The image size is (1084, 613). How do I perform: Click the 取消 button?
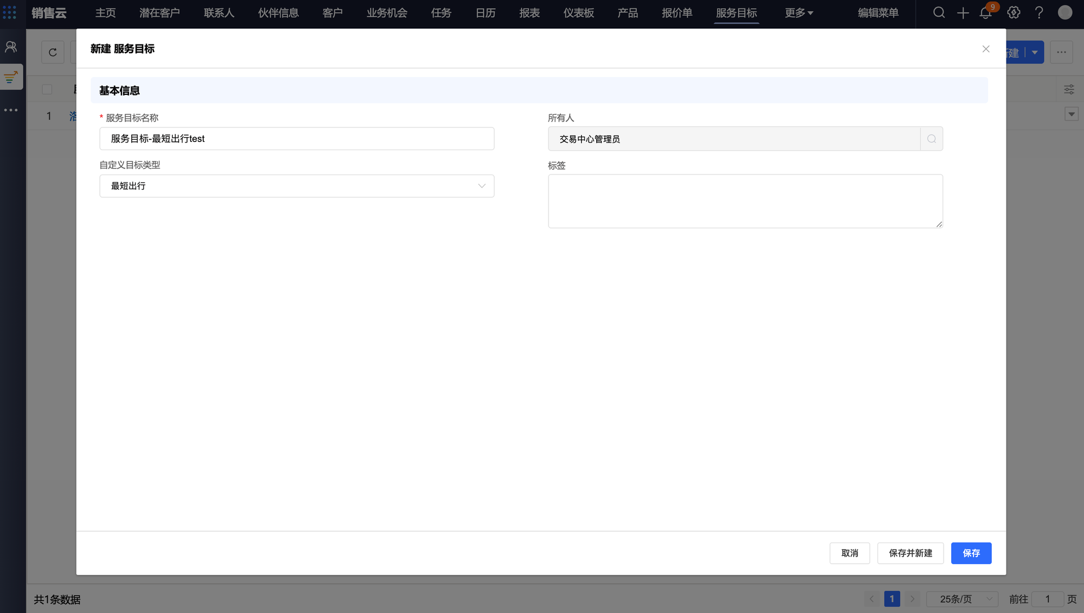[849, 553]
